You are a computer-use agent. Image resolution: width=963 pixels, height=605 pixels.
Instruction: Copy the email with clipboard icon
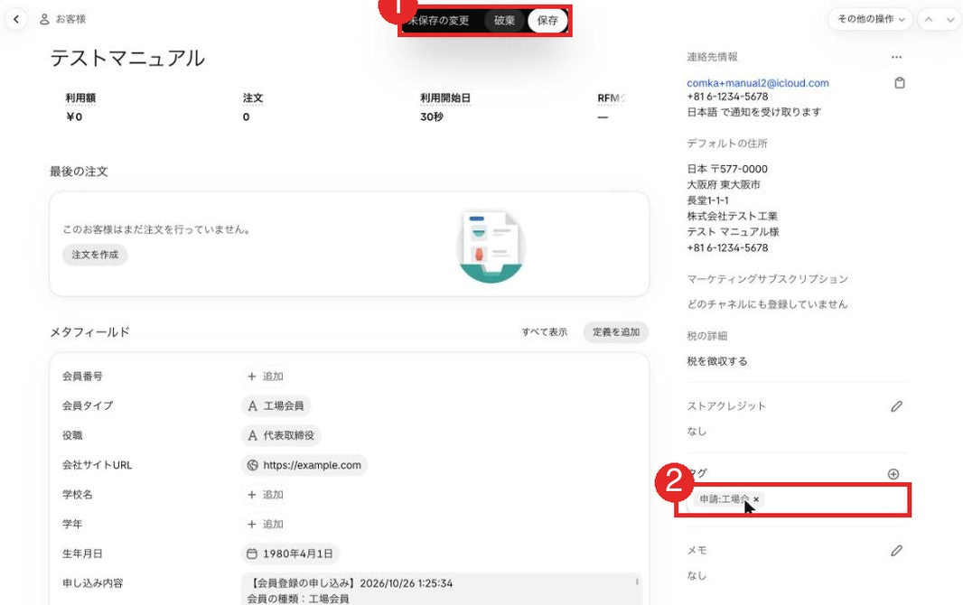tap(899, 83)
